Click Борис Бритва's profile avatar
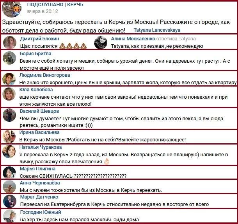Image resolution: width=238 pixels, height=224 pixels. [9, 58]
